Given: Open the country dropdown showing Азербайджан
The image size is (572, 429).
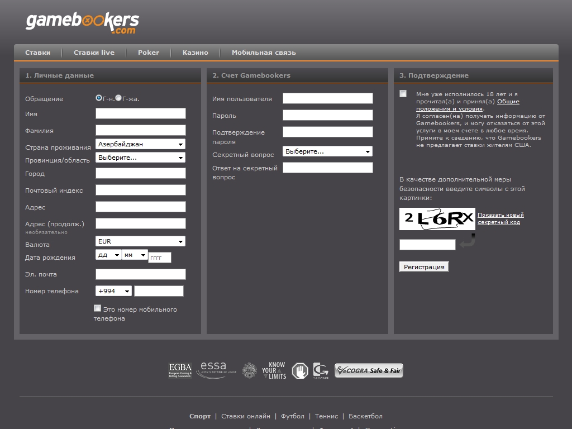Looking at the screenshot, I should [x=140, y=144].
